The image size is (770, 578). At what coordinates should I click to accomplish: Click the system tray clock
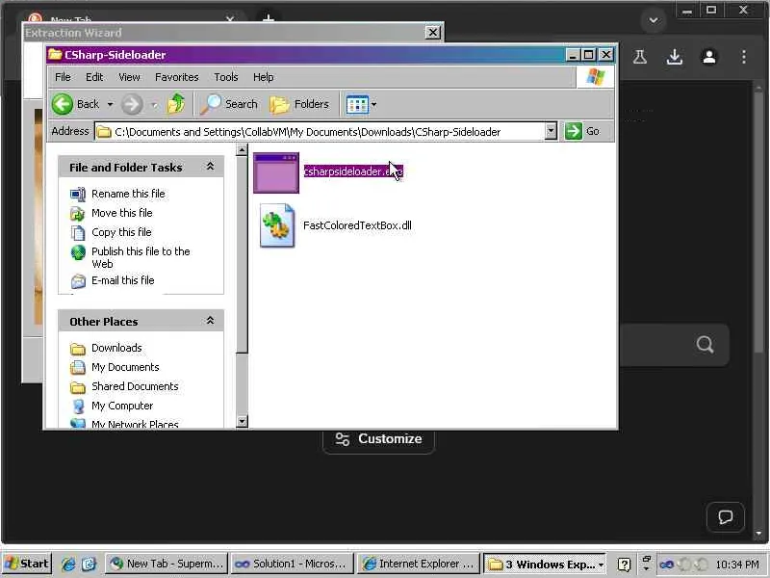click(737, 565)
